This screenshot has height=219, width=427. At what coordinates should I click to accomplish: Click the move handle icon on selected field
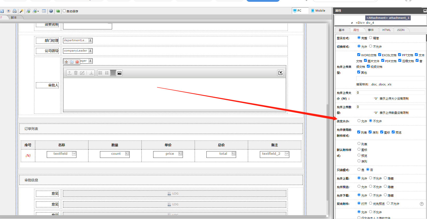coord(66,62)
